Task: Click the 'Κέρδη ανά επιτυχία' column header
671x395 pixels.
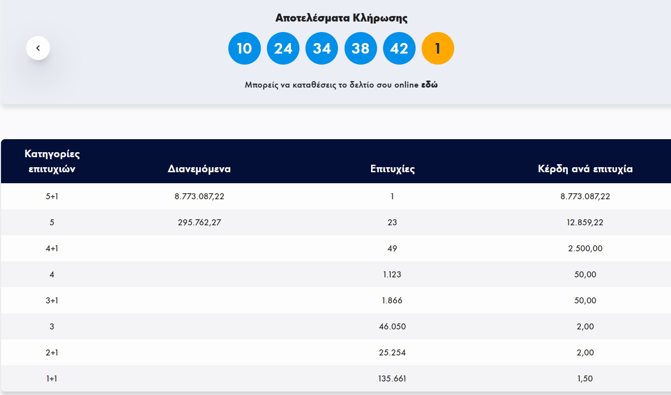Action: (585, 169)
